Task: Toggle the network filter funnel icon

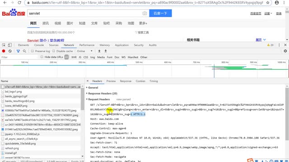Action: point(18,51)
